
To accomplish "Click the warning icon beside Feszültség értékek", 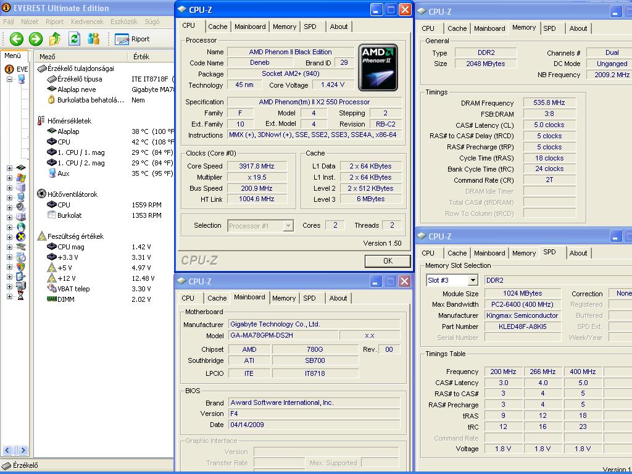I will 41,236.
